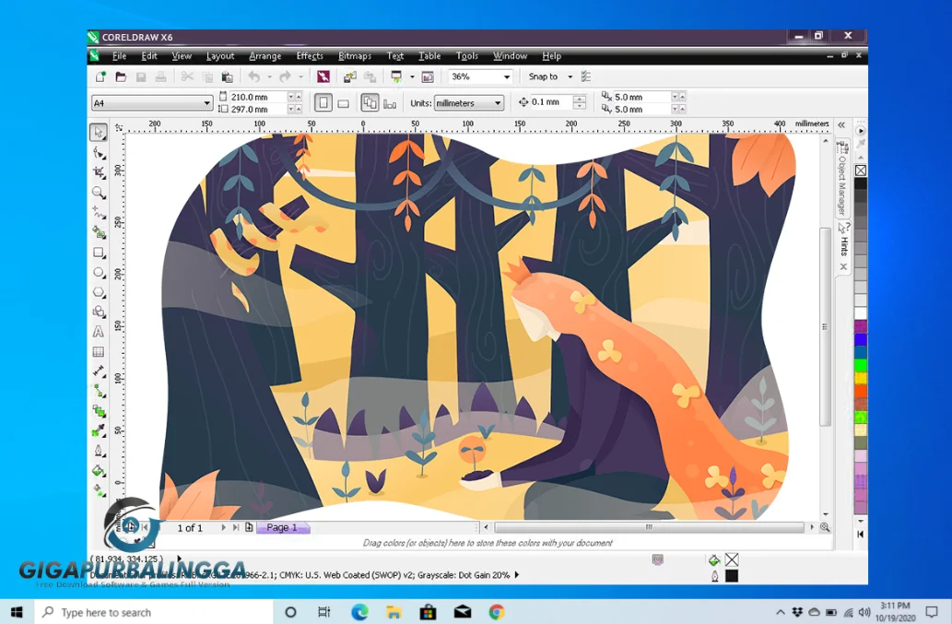Click the Open file folder icon
This screenshot has height=624, width=952.
point(121,77)
